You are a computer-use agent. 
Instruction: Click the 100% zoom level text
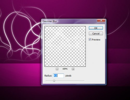click(x=65, y=69)
